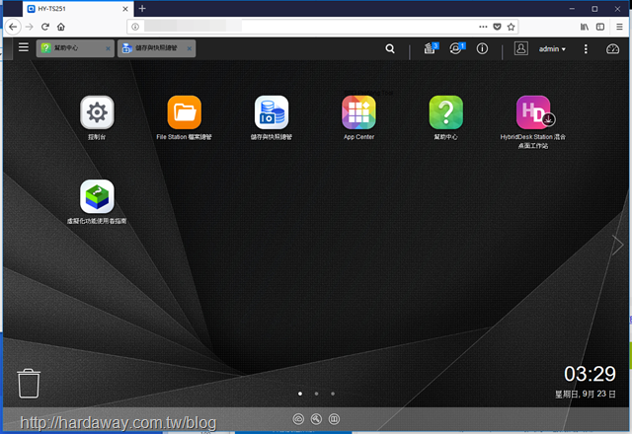Go back in browser history
The image size is (632, 434).
pyautogui.click(x=13, y=27)
